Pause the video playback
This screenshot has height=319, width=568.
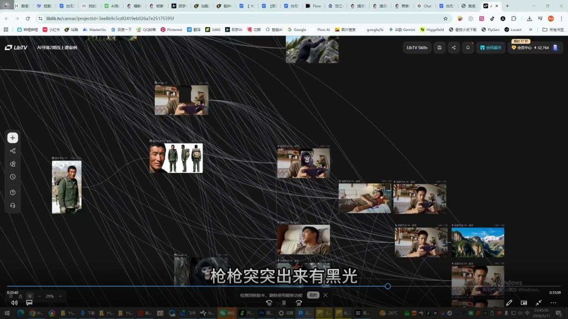tap(284, 303)
